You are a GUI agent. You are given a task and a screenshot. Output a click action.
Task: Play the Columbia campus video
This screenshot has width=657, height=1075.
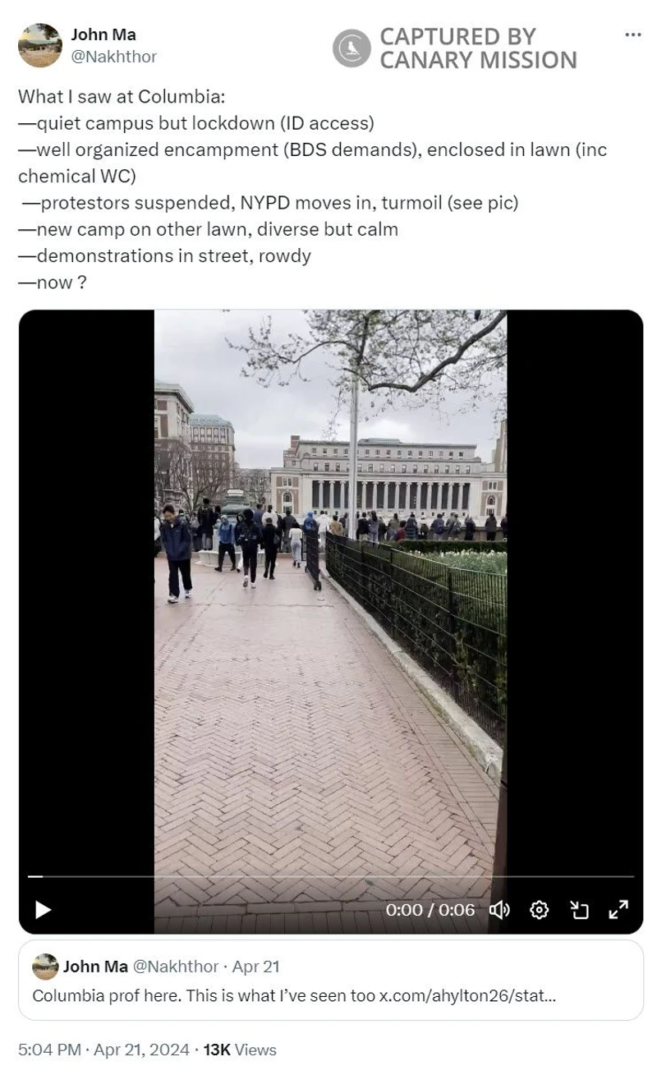44,909
